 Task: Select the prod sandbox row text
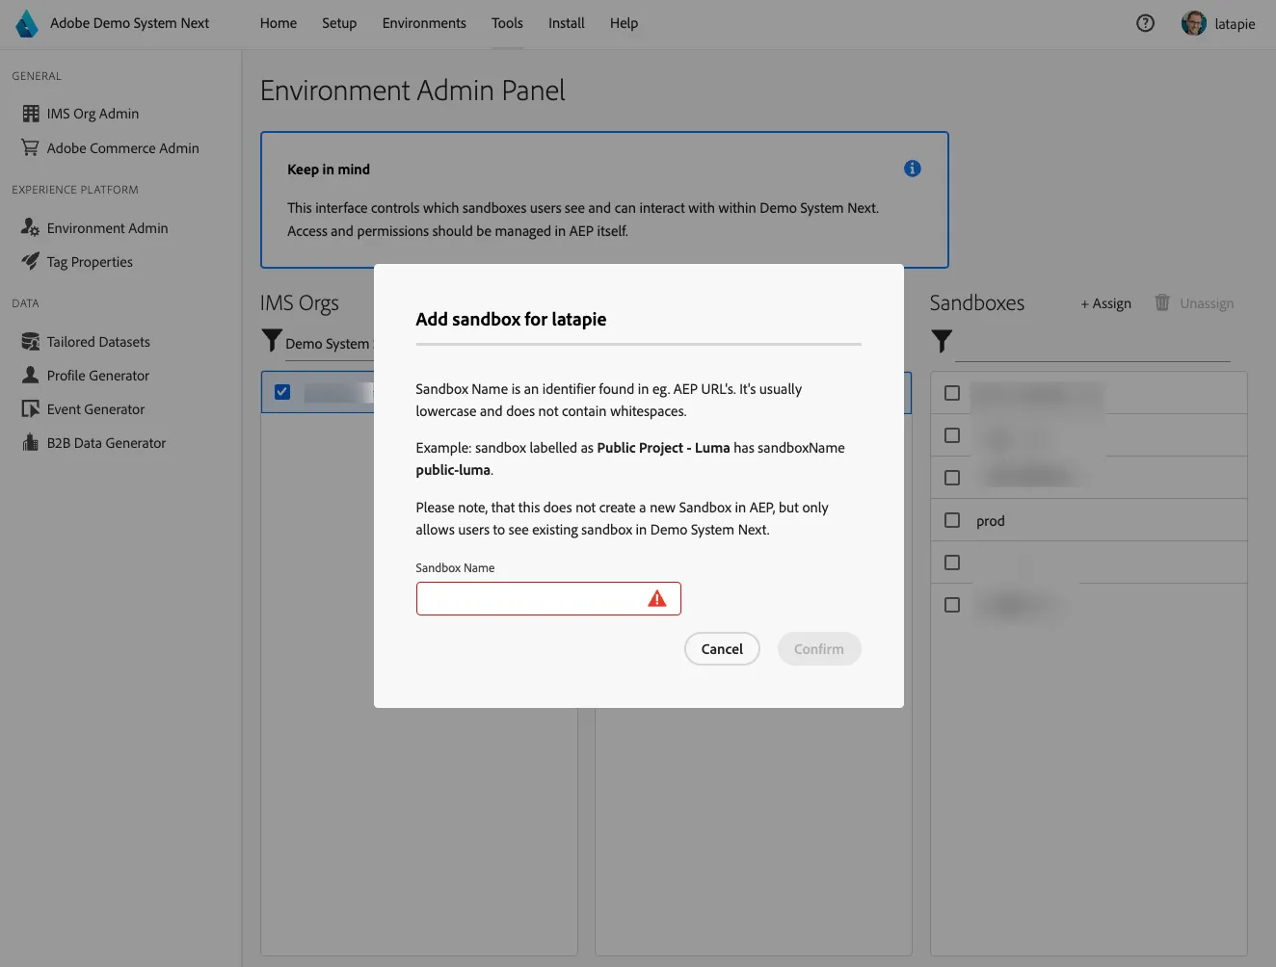click(991, 521)
